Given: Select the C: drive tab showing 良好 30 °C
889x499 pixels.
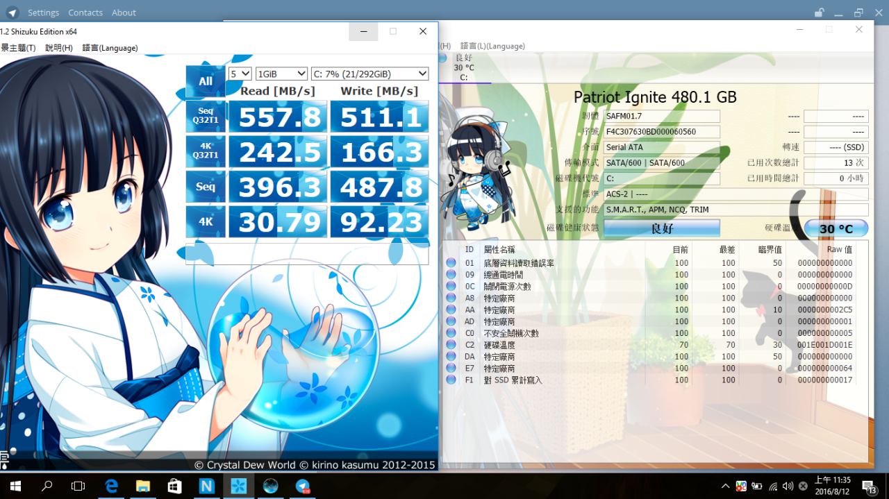Looking at the screenshot, I should (x=464, y=67).
